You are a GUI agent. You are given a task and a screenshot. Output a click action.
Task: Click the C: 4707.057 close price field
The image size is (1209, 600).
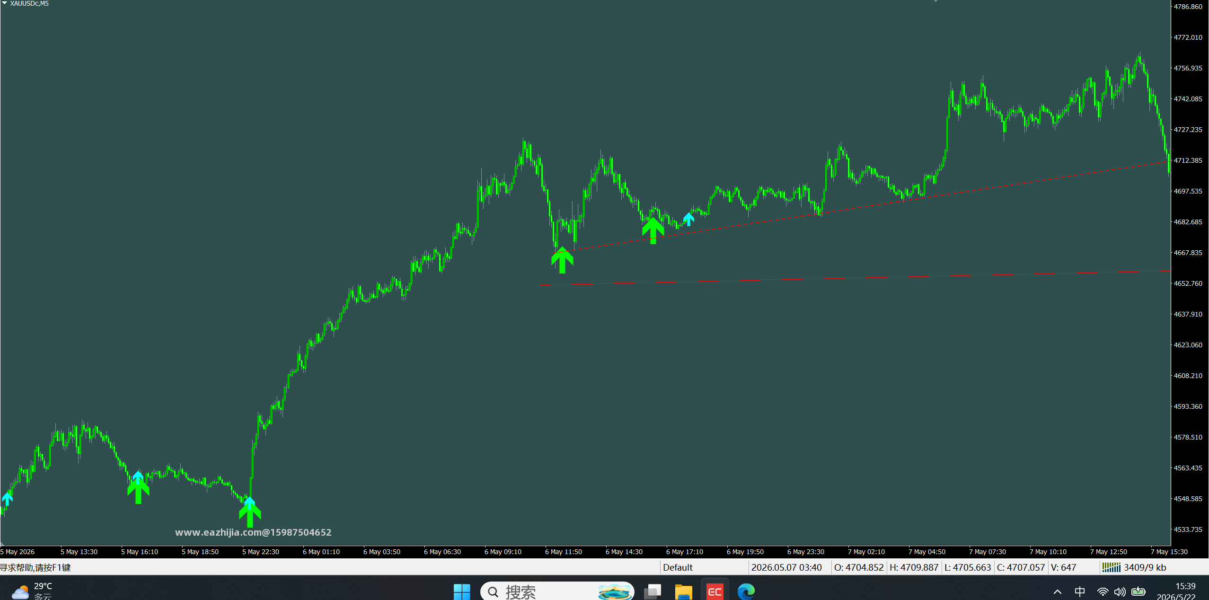(x=1021, y=567)
